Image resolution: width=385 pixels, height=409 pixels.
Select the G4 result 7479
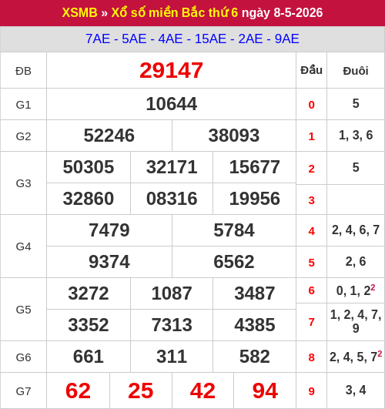(x=109, y=230)
